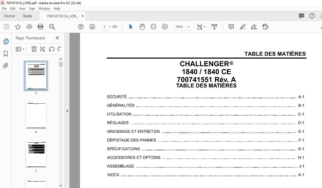
Task: Select the 700741551A_LOR document tab
Action: coord(62,16)
